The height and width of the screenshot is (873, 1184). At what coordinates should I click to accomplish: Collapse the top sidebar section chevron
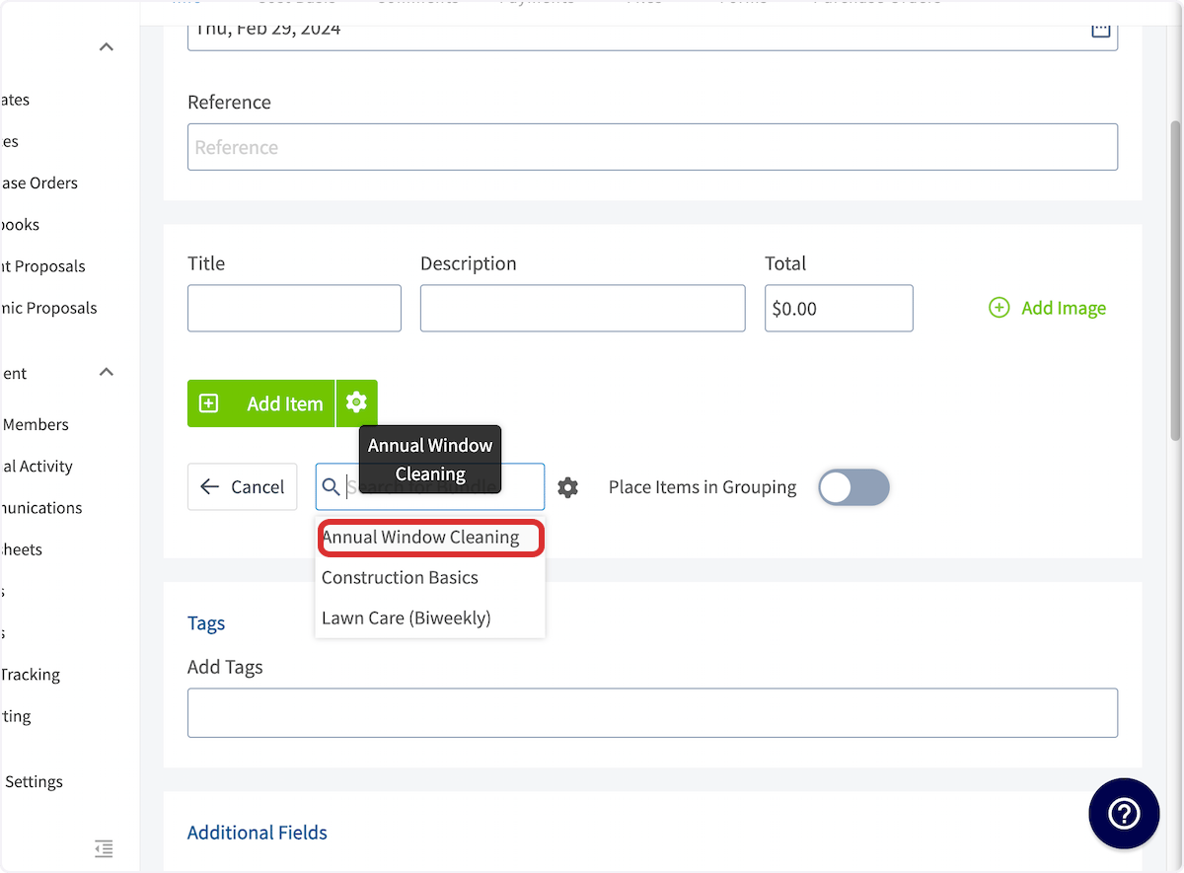click(107, 47)
